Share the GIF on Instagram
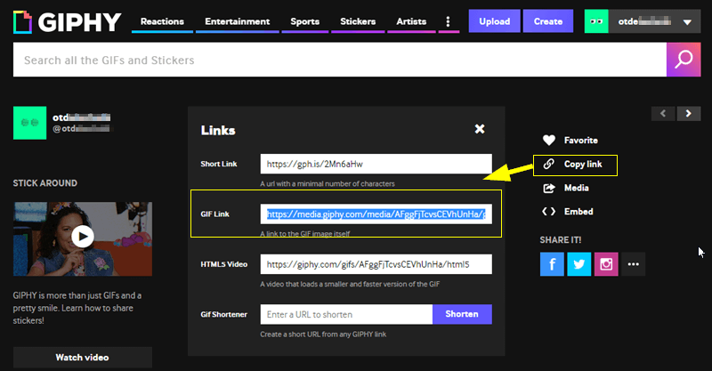Image resolution: width=712 pixels, height=371 pixels. point(606,264)
